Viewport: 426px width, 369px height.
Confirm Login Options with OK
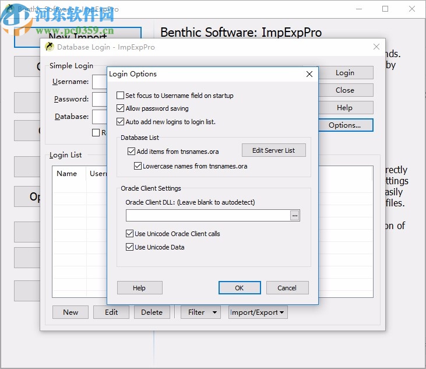coord(240,288)
